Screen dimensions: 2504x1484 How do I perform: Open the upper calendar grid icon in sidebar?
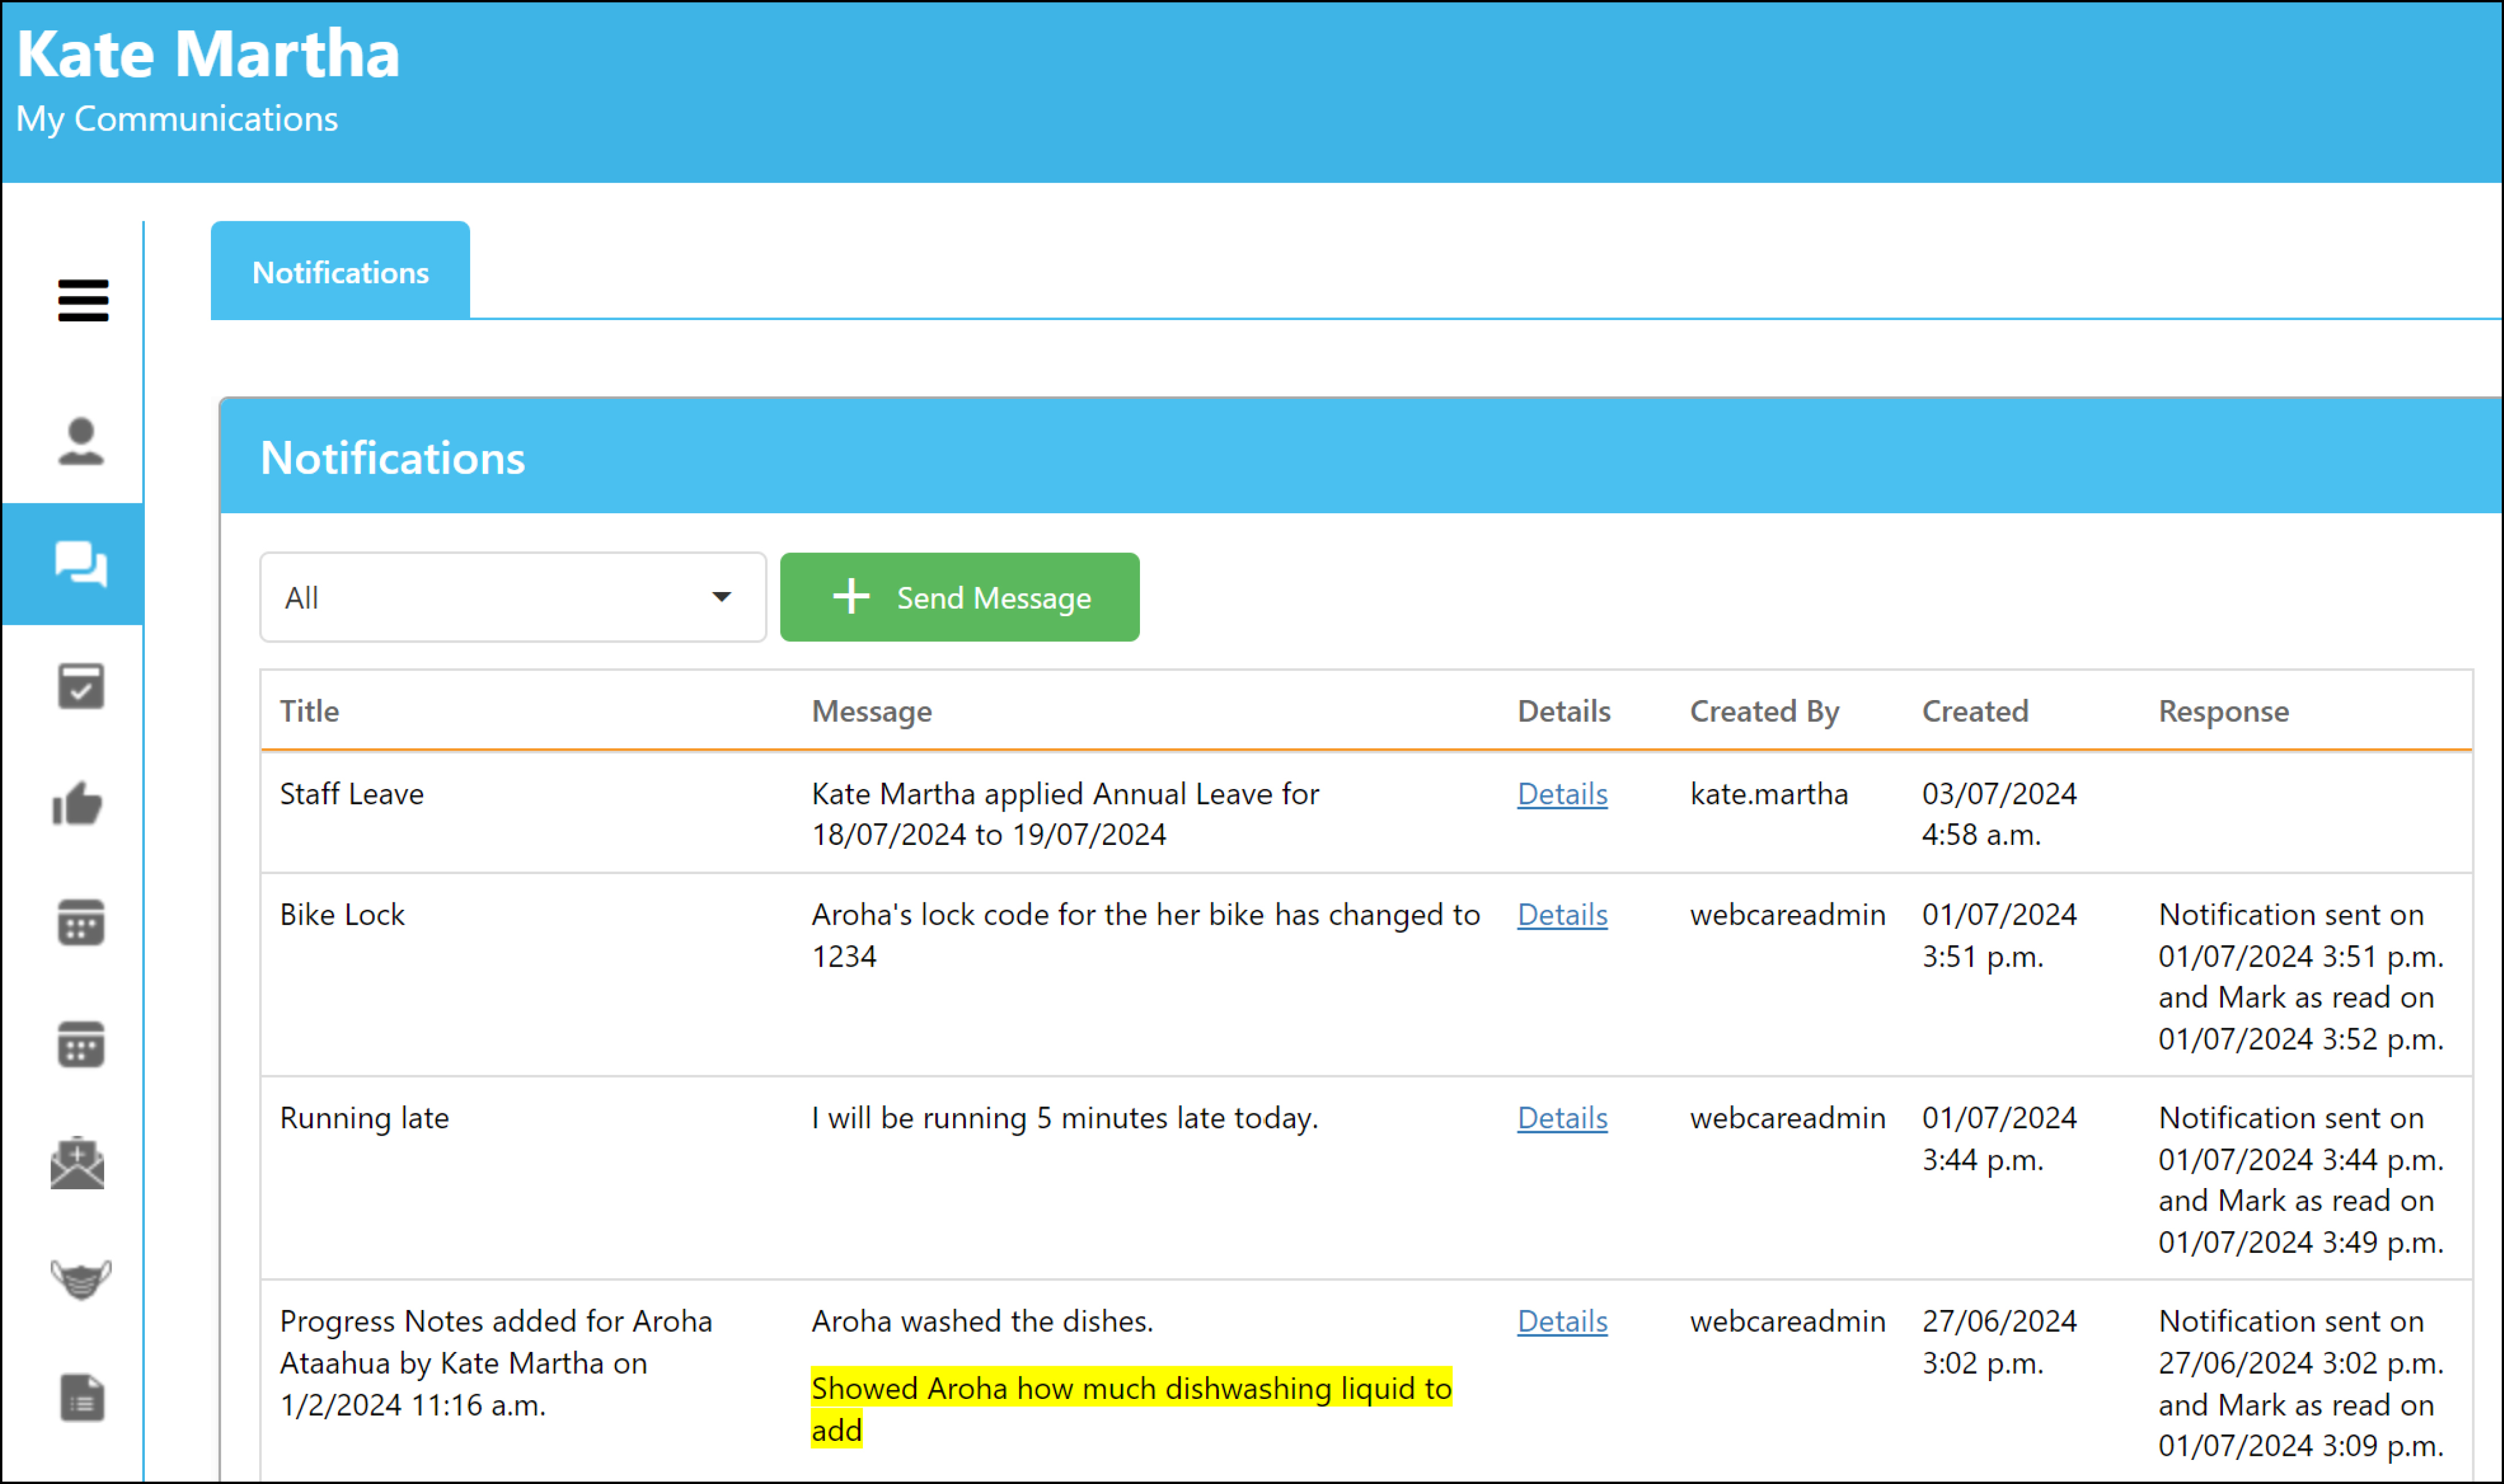pos(80,922)
